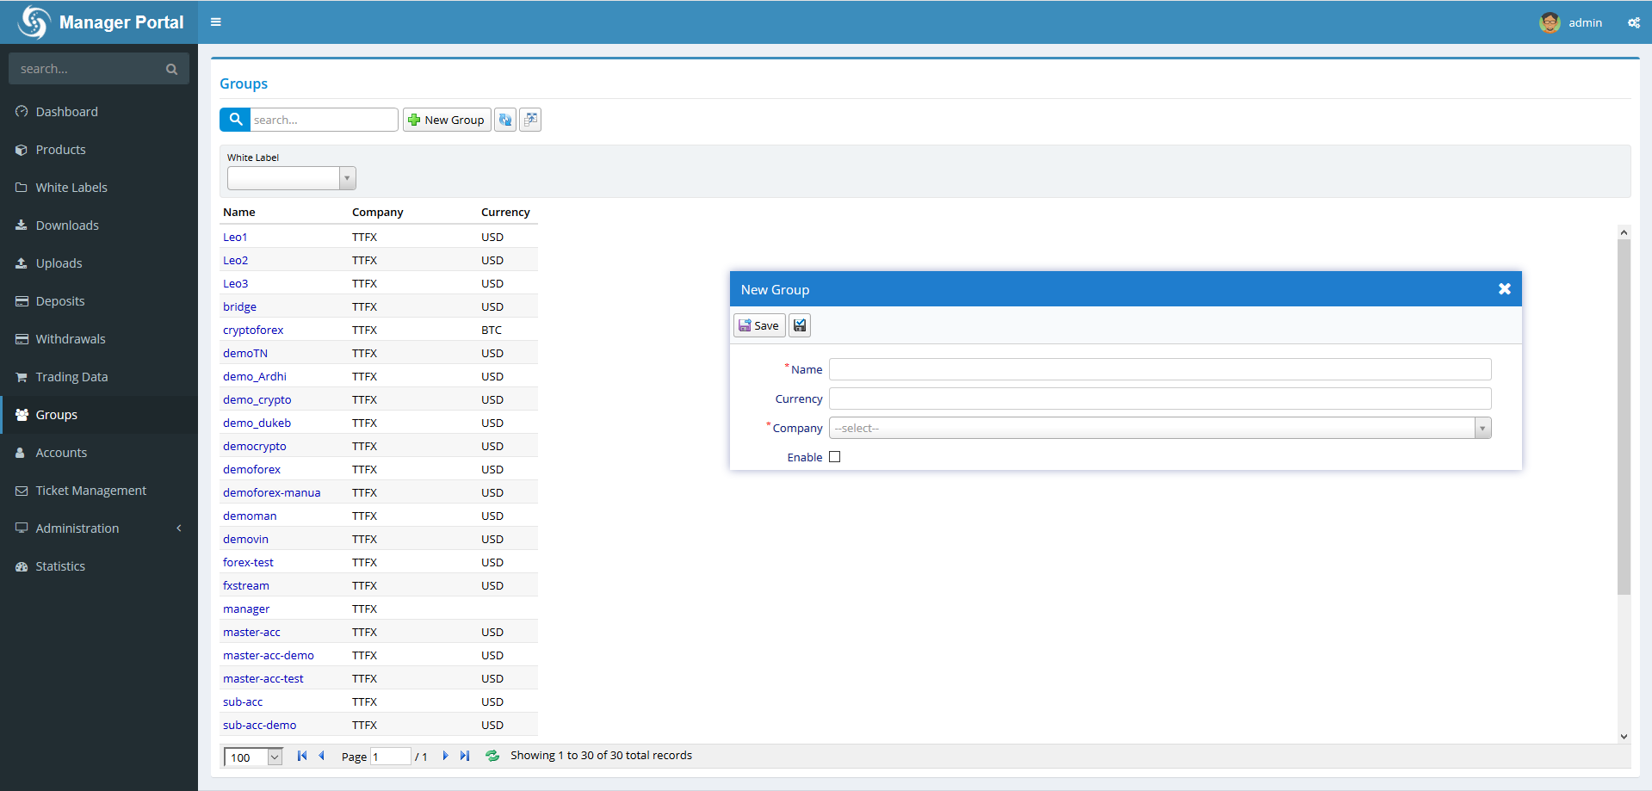Click the refresh icon beside New Group
1652x791 pixels.
505,120
